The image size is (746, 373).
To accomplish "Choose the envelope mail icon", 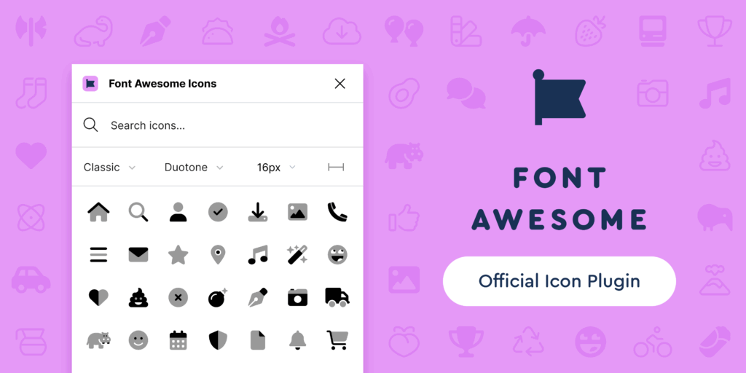I will [138, 255].
